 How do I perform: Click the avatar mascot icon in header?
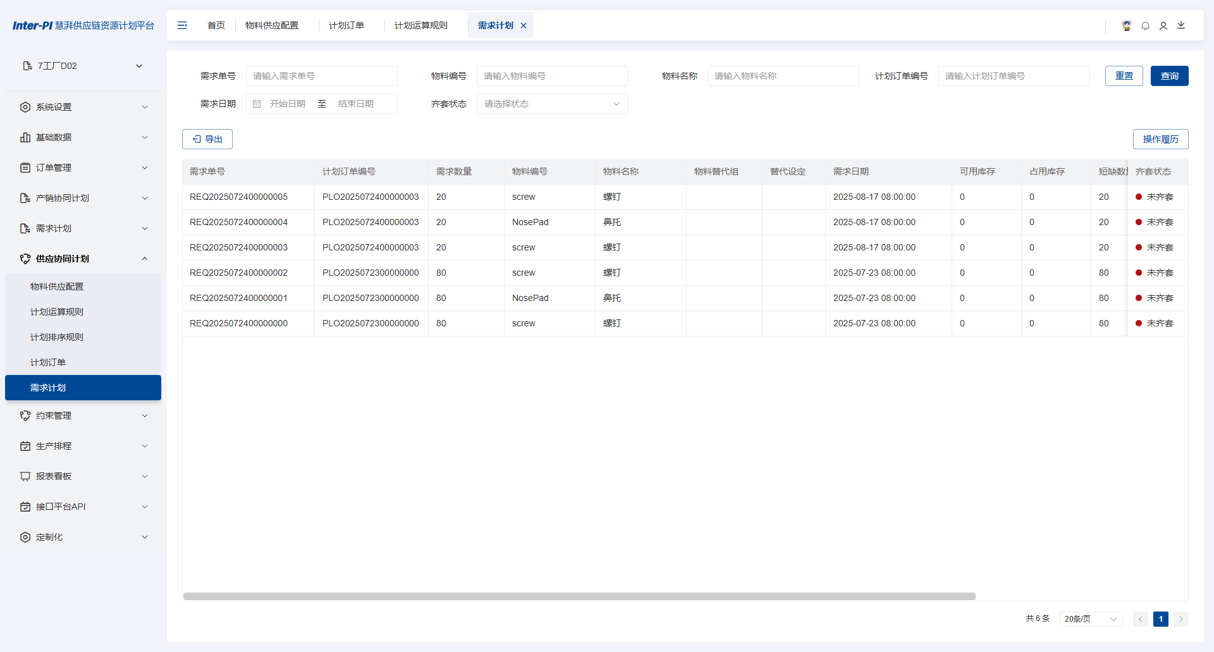(1127, 26)
